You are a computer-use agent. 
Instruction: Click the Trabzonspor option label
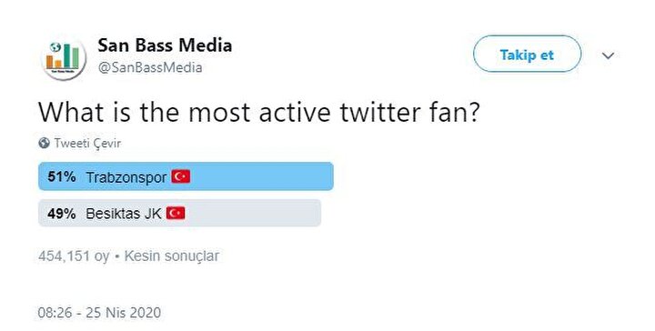[126, 177]
